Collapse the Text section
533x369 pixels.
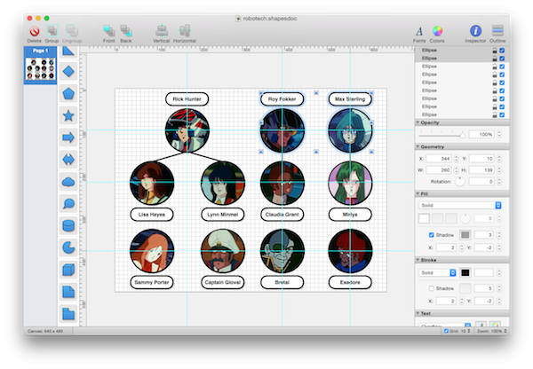click(418, 313)
